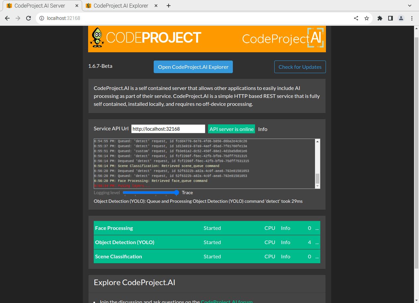Open the Chrome three-dot menu
419x303 pixels.
click(x=412, y=18)
